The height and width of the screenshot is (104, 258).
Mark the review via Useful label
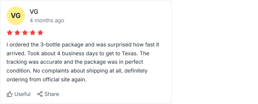point(22,94)
